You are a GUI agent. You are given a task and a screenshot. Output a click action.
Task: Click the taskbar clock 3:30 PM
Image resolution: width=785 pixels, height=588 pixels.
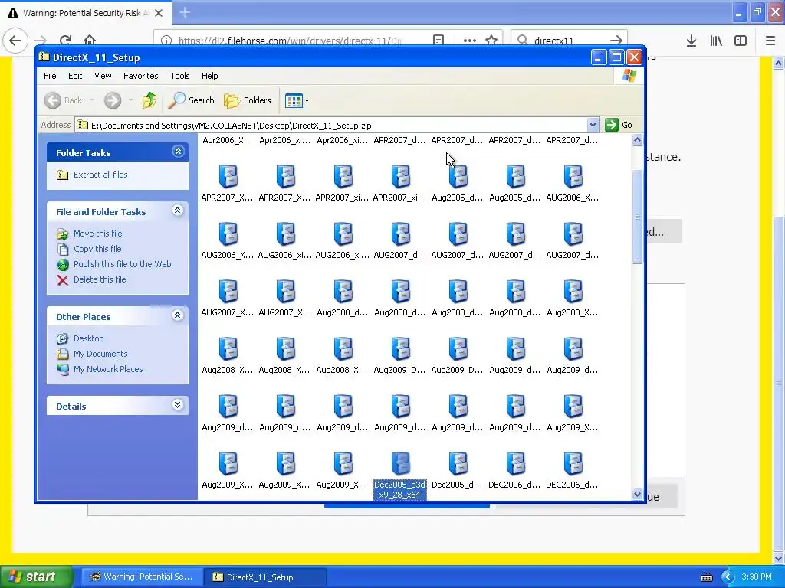[757, 577]
